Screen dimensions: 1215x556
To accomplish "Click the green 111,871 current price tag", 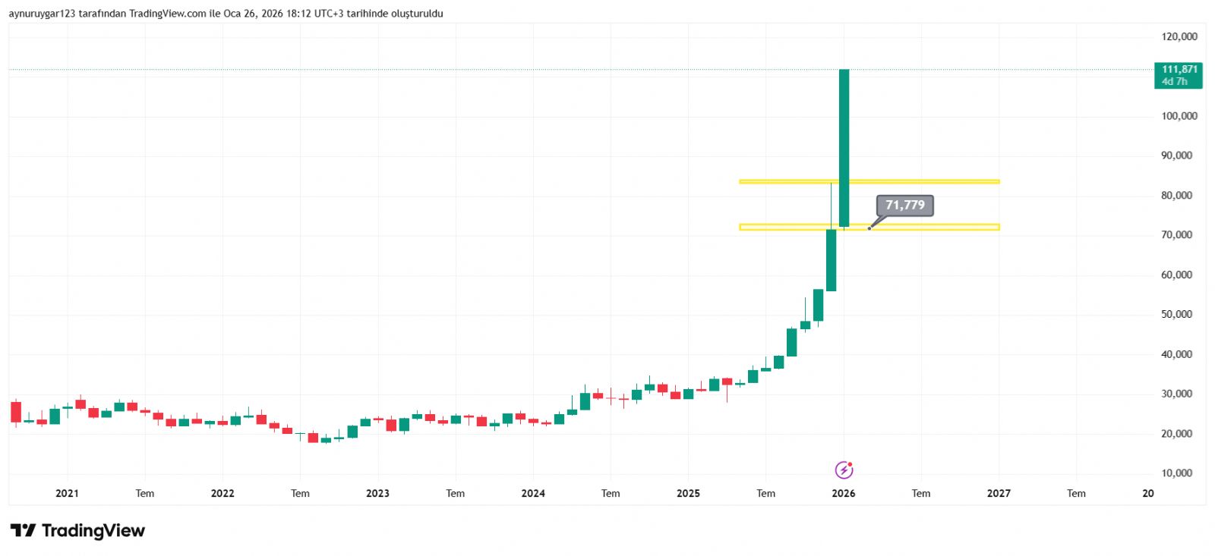I will click(x=1178, y=75).
